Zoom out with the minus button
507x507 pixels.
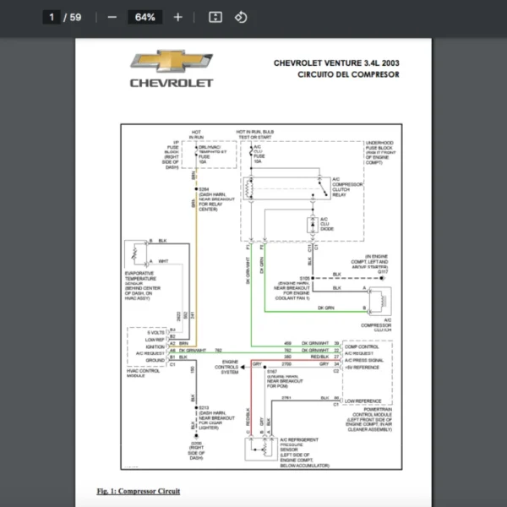pos(112,17)
